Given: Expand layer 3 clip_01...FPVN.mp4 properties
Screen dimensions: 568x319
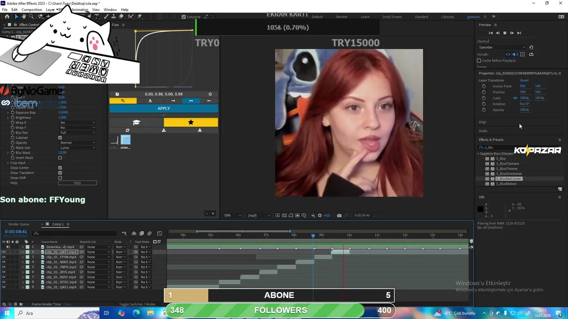Looking at the screenshot, I should point(23,257).
